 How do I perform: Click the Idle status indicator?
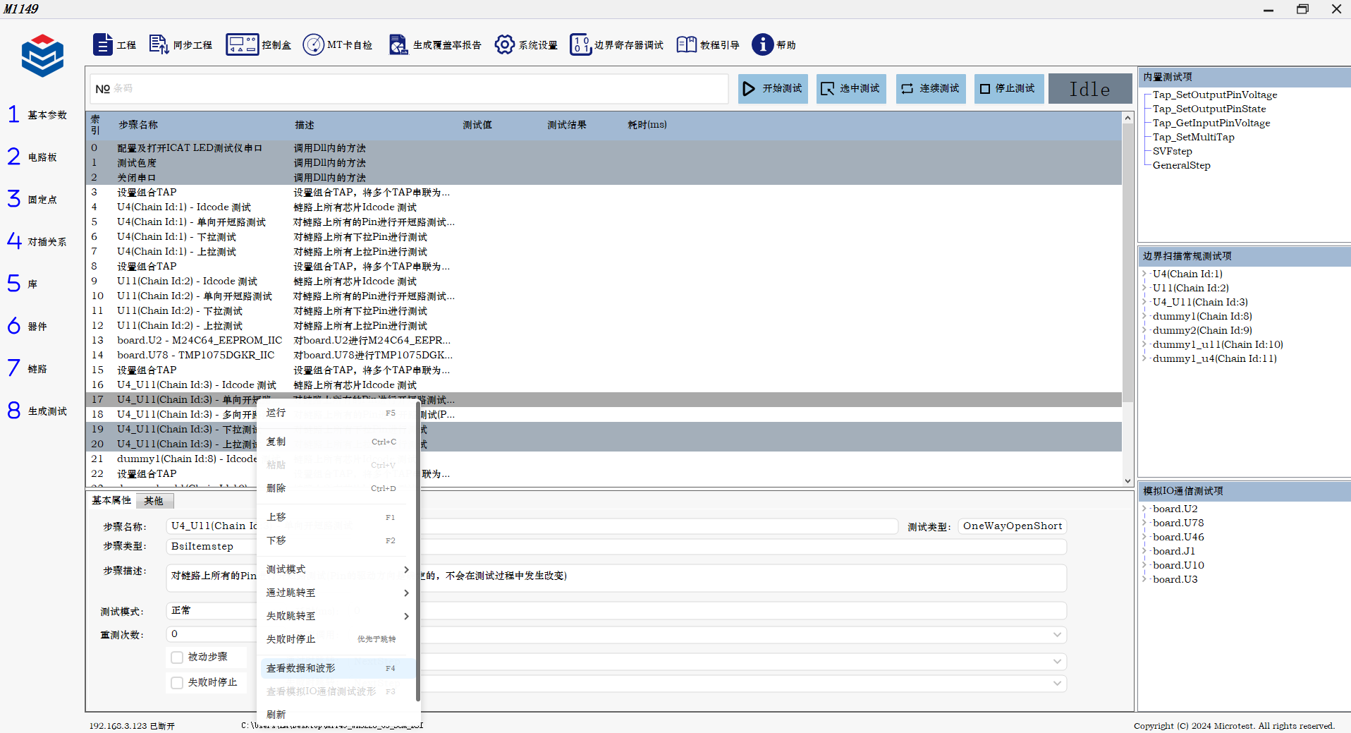coord(1090,89)
